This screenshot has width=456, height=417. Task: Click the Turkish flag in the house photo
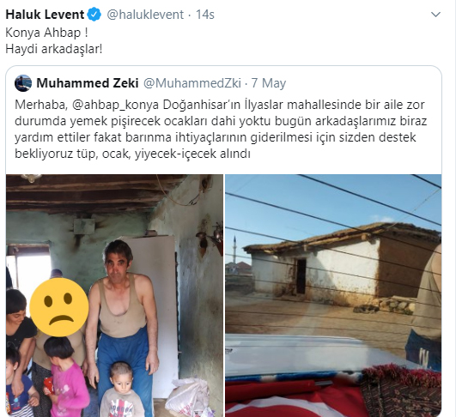tap(292, 400)
